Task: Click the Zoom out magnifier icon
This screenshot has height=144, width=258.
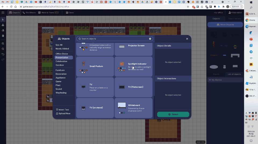Action: (3, 49)
